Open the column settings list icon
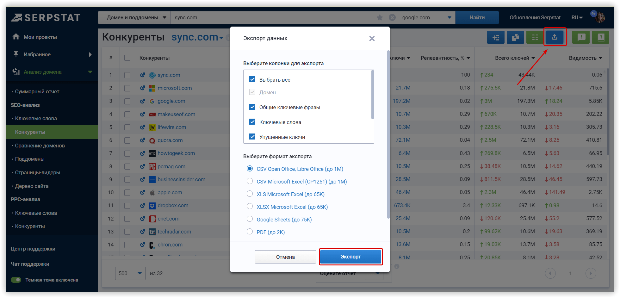 535,37
